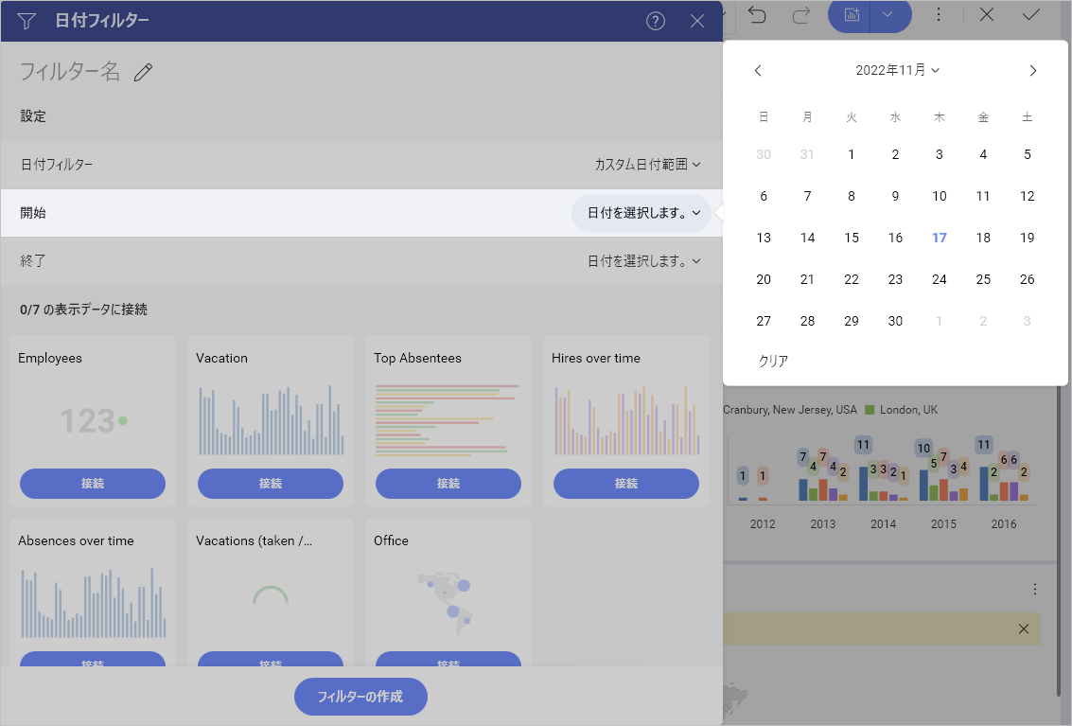Edit the filter name with pencil icon
Viewport: 1072px width, 726px height.
(x=143, y=72)
